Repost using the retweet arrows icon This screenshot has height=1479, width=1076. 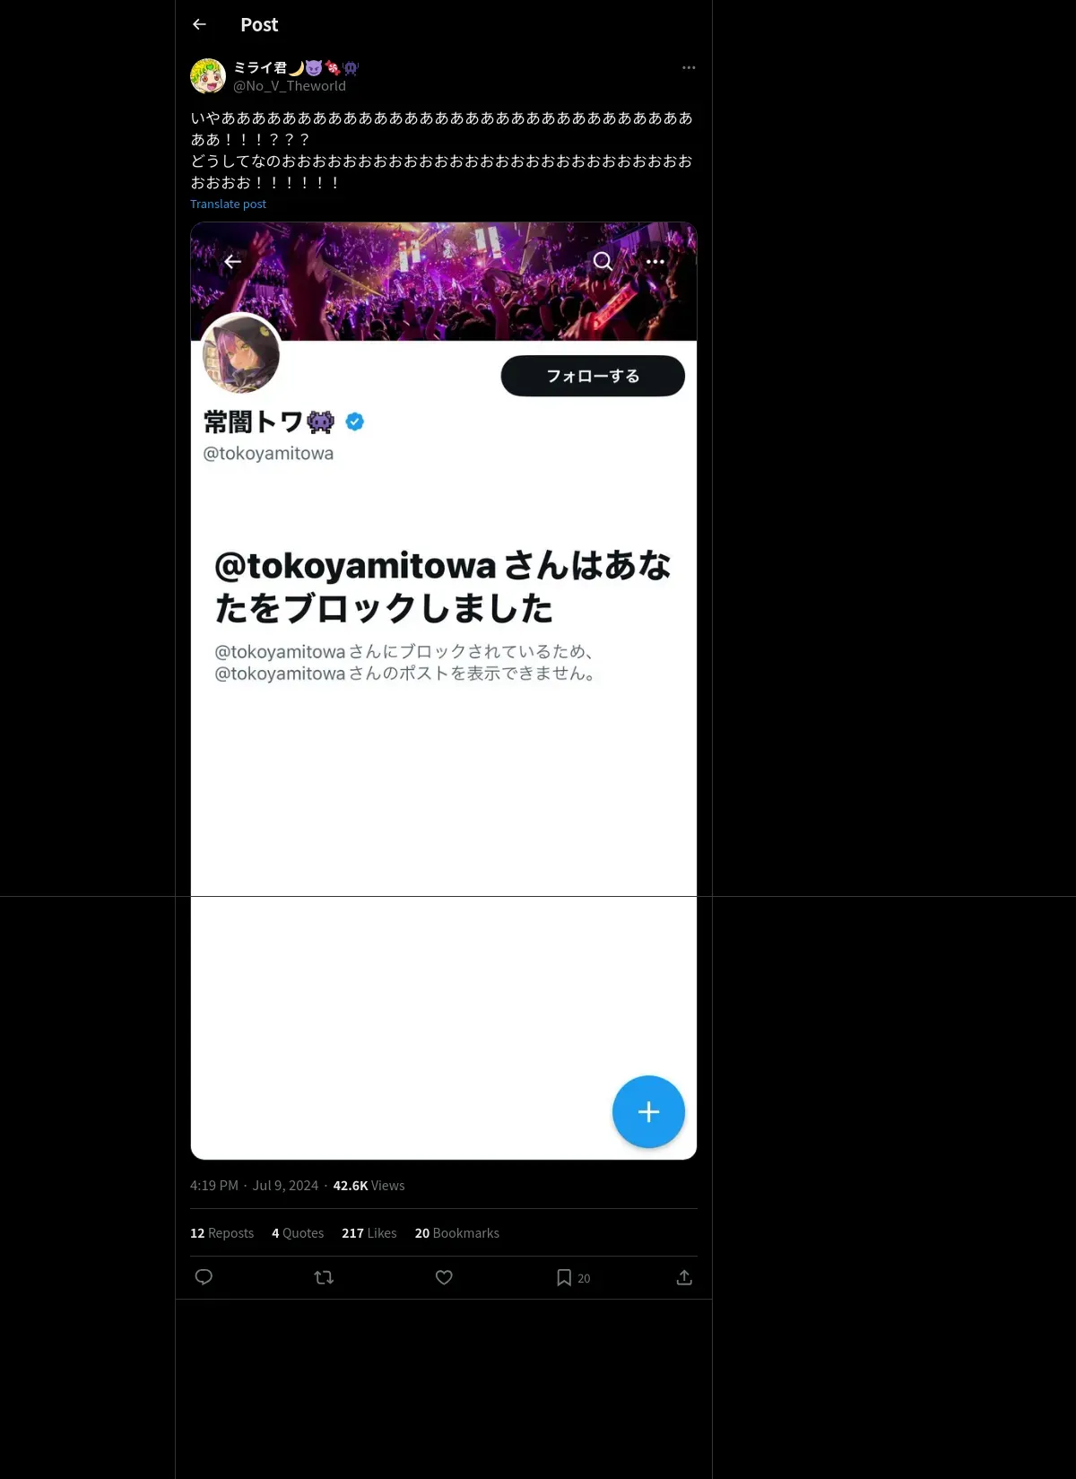pyautogui.click(x=324, y=1277)
